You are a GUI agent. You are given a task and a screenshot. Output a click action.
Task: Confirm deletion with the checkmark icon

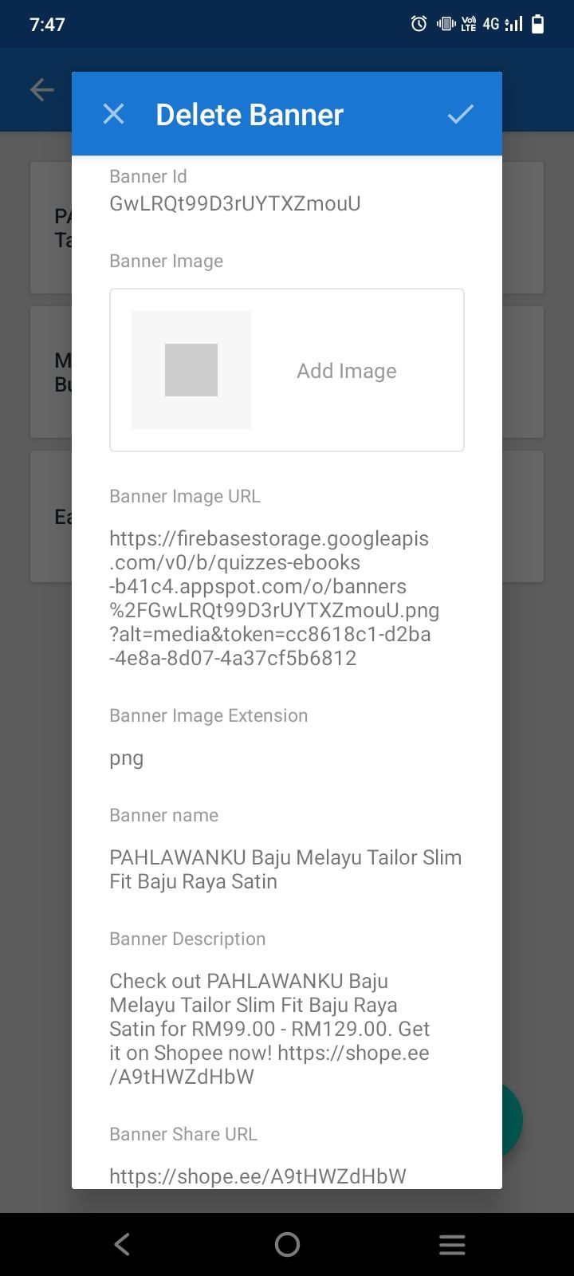tap(461, 114)
